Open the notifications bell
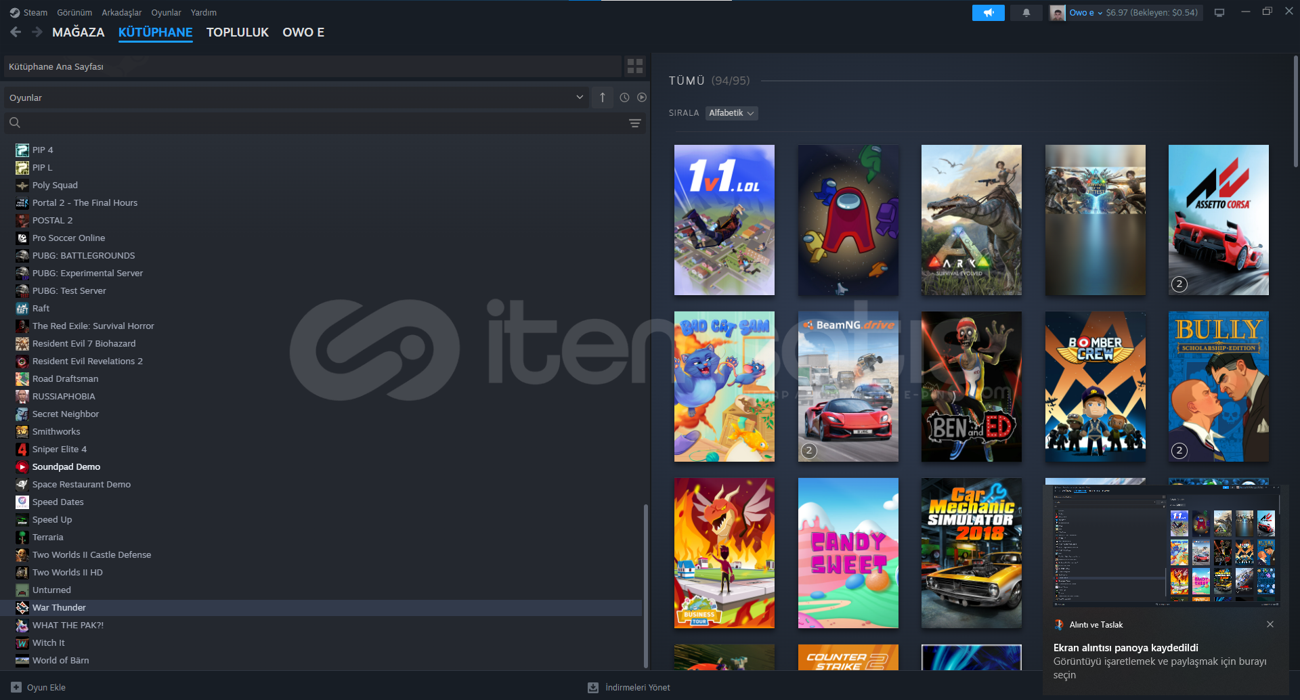Viewport: 1300px width, 700px height. pyautogui.click(x=1026, y=13)
